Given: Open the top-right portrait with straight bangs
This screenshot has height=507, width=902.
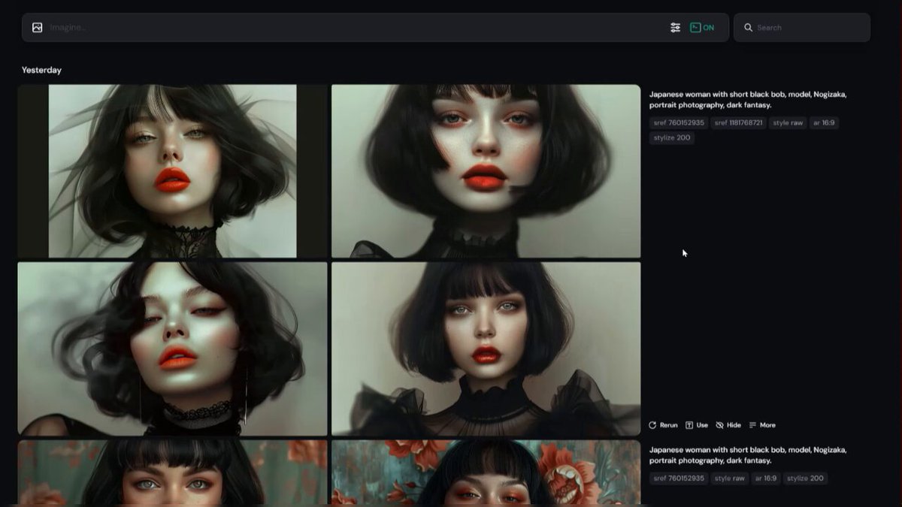Looking at the screenshot, I should pos(486,171).
